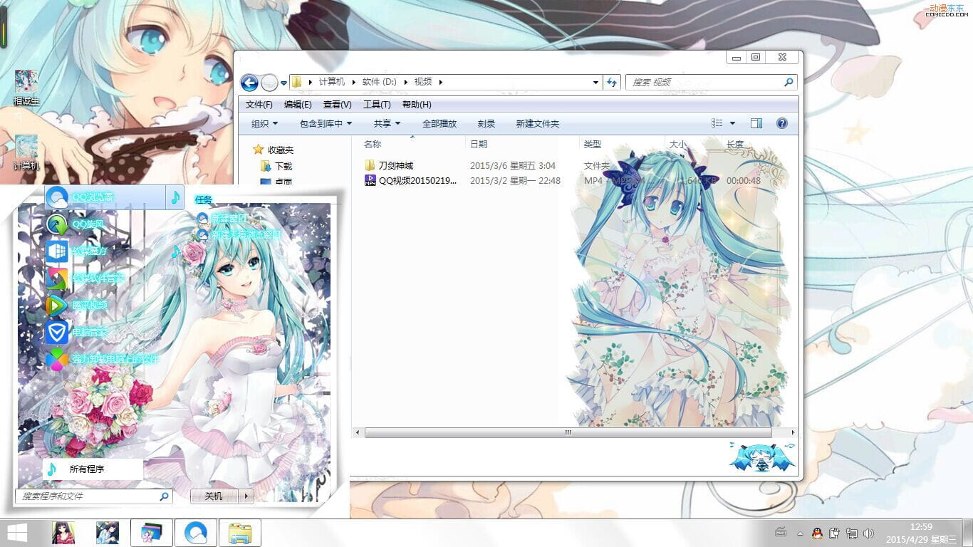The height and width of the screenshot is (547, 973).
Task: Sort by the 日期 column header
Action: point(479,145)
